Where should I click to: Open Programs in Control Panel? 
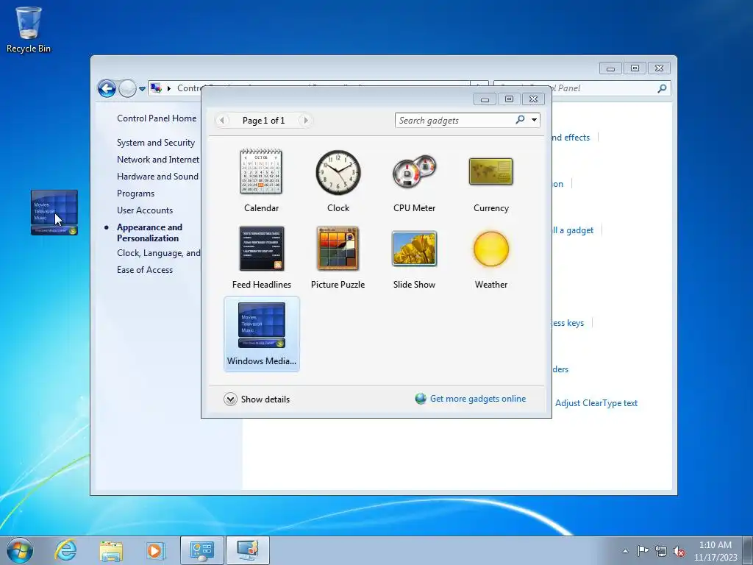point(135,193)
